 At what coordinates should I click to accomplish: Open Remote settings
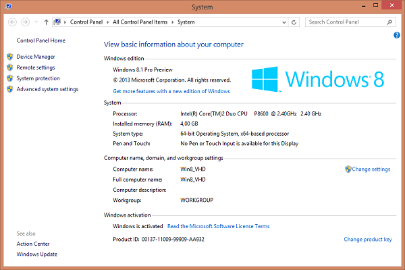(36, 67)
